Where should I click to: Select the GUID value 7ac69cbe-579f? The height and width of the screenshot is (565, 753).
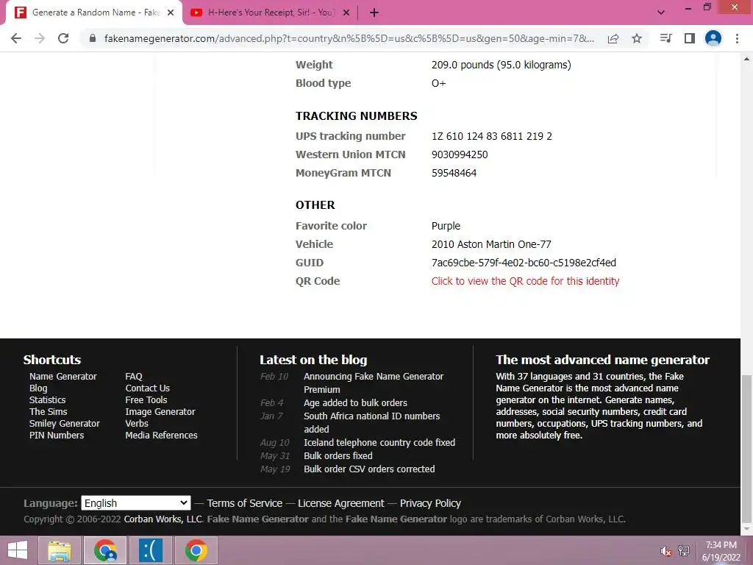click(x=524, y=263)
